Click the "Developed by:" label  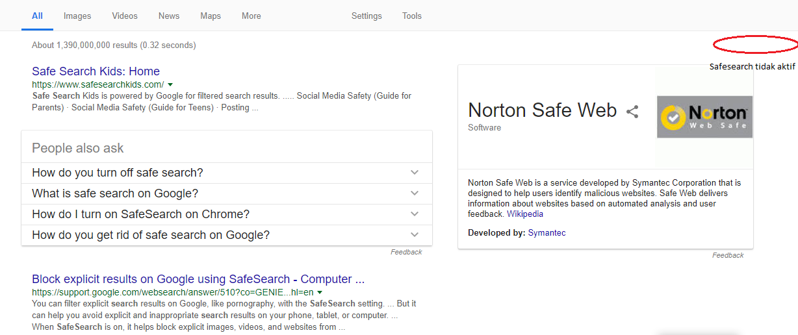[x=496, y=232]
